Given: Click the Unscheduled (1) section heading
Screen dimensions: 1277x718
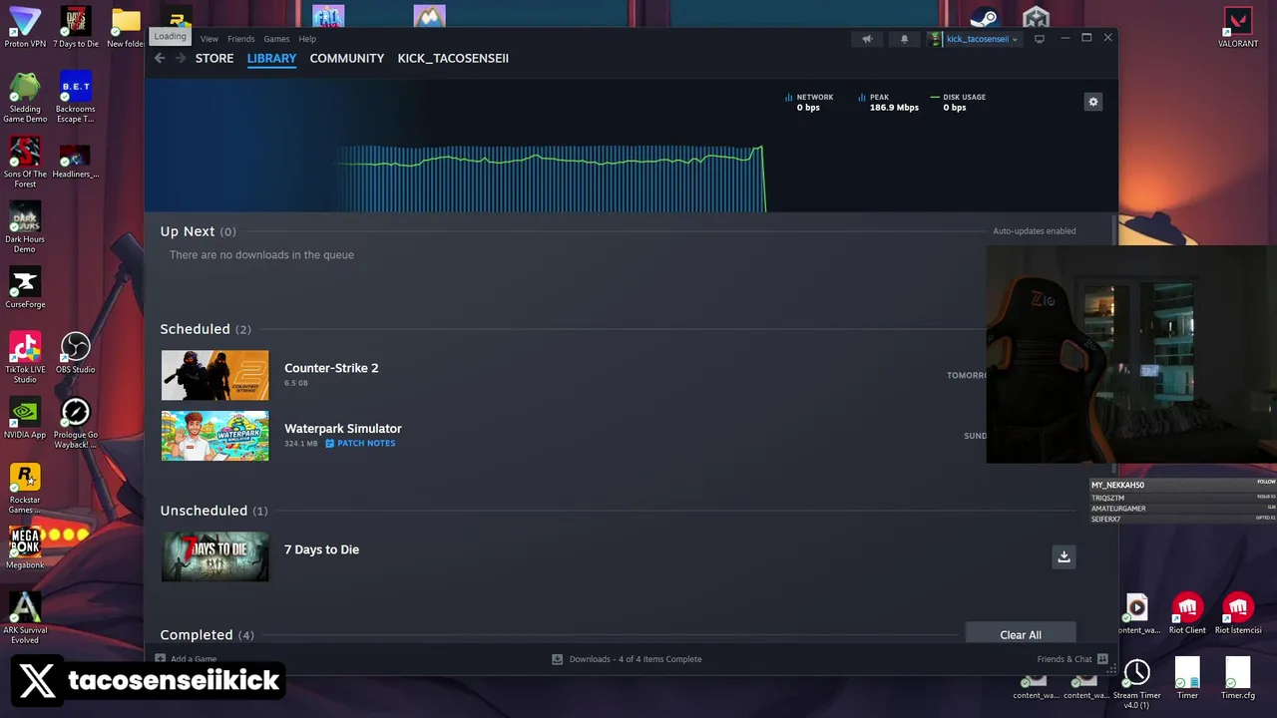Looking at the screenshot, I should [213, 511].
